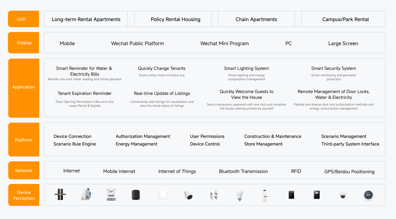
Task: Click the Scenario Rule Engine text
Action: pos(75,144)
